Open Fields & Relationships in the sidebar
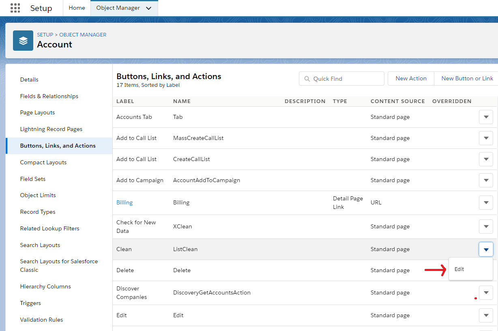Screen dimensions: 498x331 (x=49, y=96)
